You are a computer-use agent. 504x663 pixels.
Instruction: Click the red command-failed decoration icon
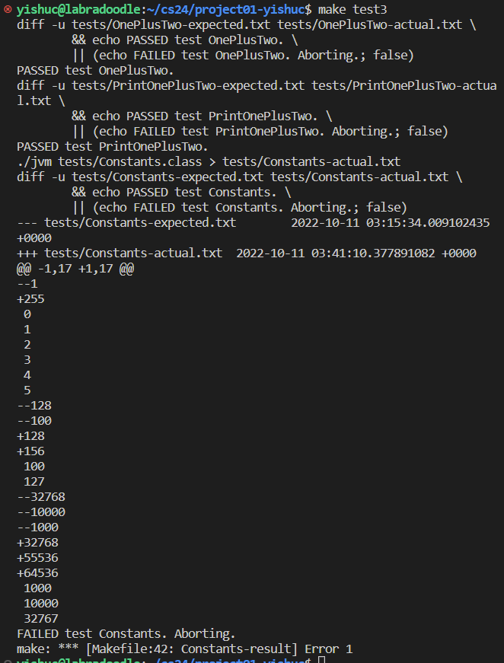tap(6, 10)
